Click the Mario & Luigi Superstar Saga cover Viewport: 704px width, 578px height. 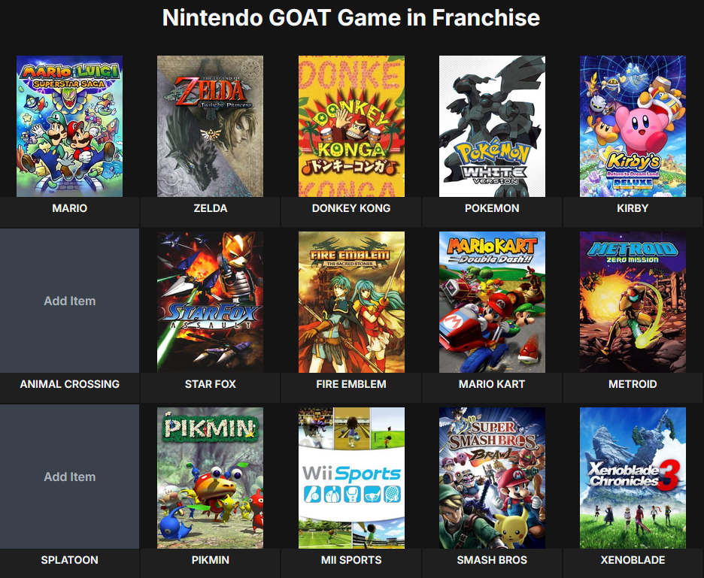[x=70, y=126]
